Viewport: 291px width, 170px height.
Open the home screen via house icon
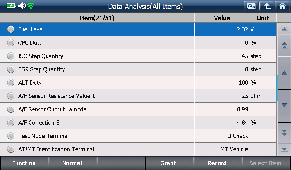(282, 6)
